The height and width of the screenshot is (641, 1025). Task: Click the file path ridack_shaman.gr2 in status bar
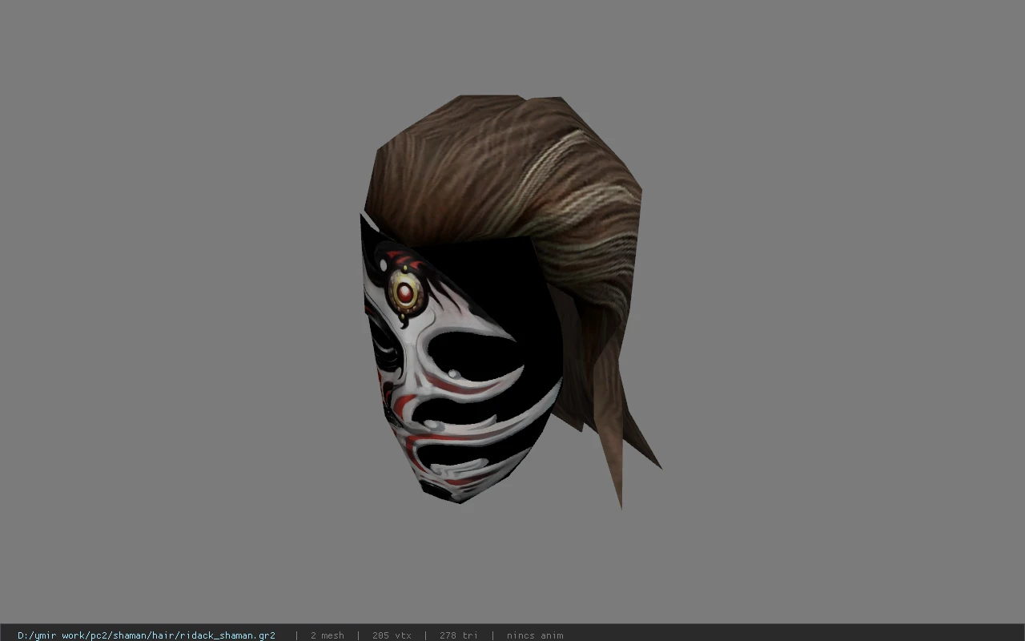coord(147,635)
